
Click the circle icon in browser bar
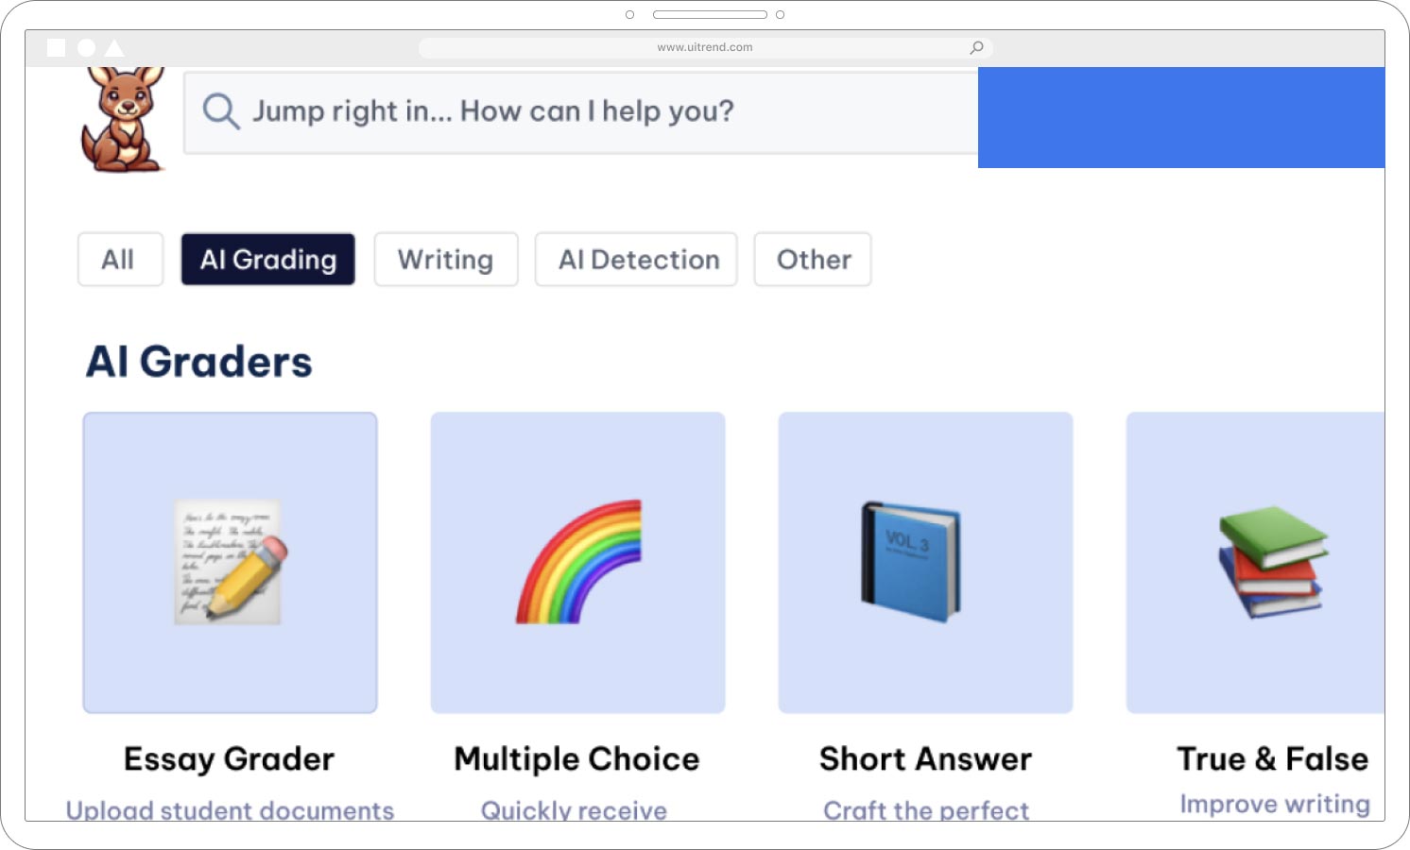coord(86,47)
